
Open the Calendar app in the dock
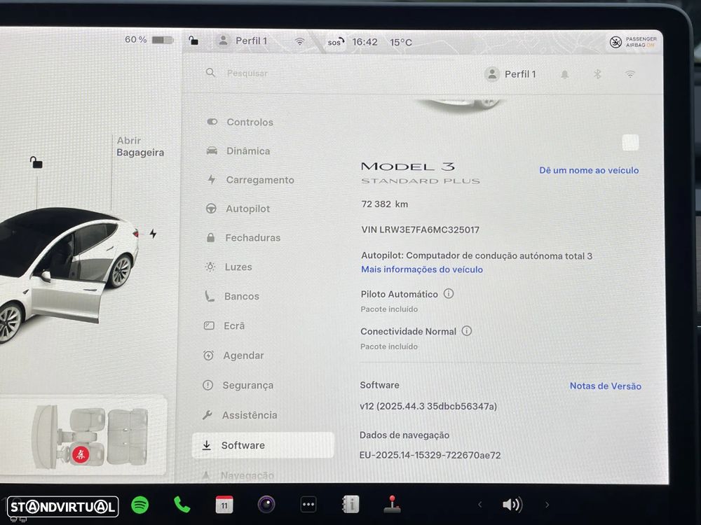[224, 505]
